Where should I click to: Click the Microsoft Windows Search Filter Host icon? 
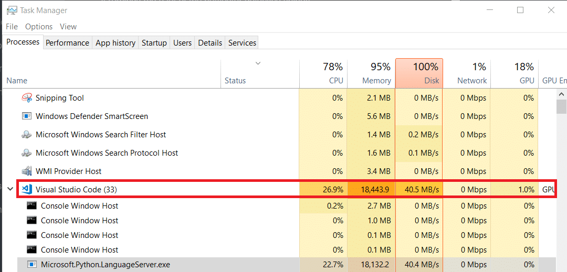(x=27, y=135)
